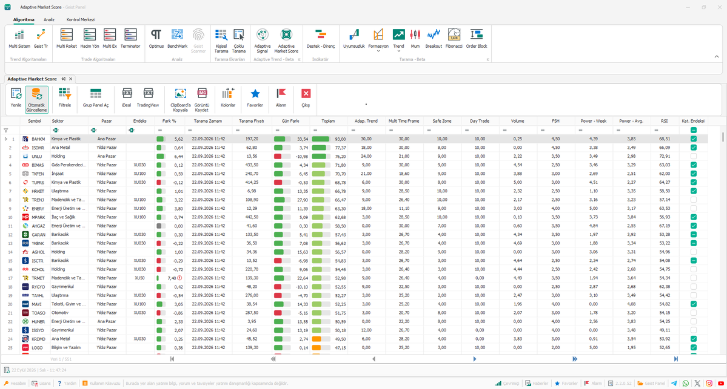Open Hesabım in the status bar
The image size is (727, 389).
coord(15,384)
